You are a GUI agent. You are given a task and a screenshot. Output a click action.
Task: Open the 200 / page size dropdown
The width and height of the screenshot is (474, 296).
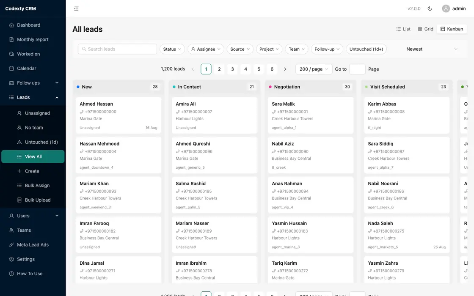pos(314,69)
